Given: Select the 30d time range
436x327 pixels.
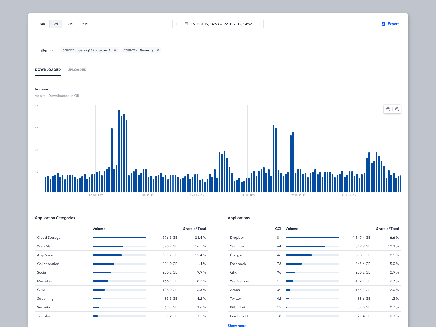Looking at the screenshot, I should pos(70,24).
